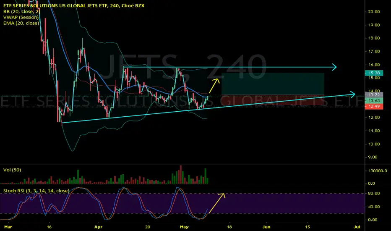Image resolution: width=391 pixels, height=231 pixels.
Task: Click the 13.72 gray price label
Action: point(374,95)
